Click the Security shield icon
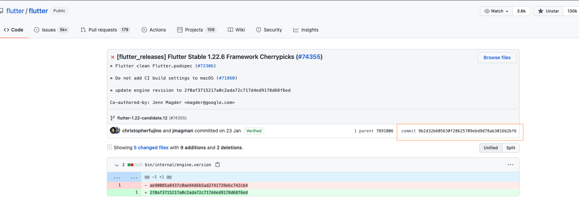 pos(259,30)
